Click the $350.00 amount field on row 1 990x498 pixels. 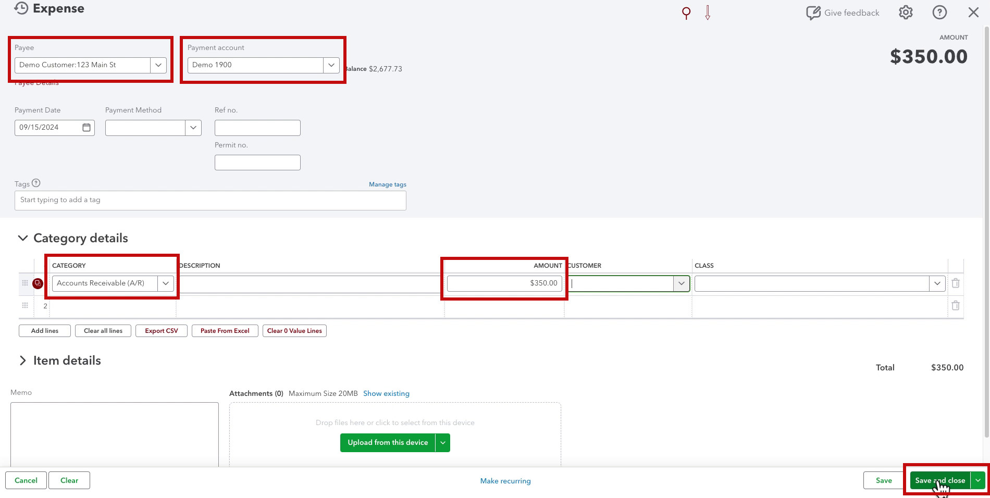click(x=504, y=283)
